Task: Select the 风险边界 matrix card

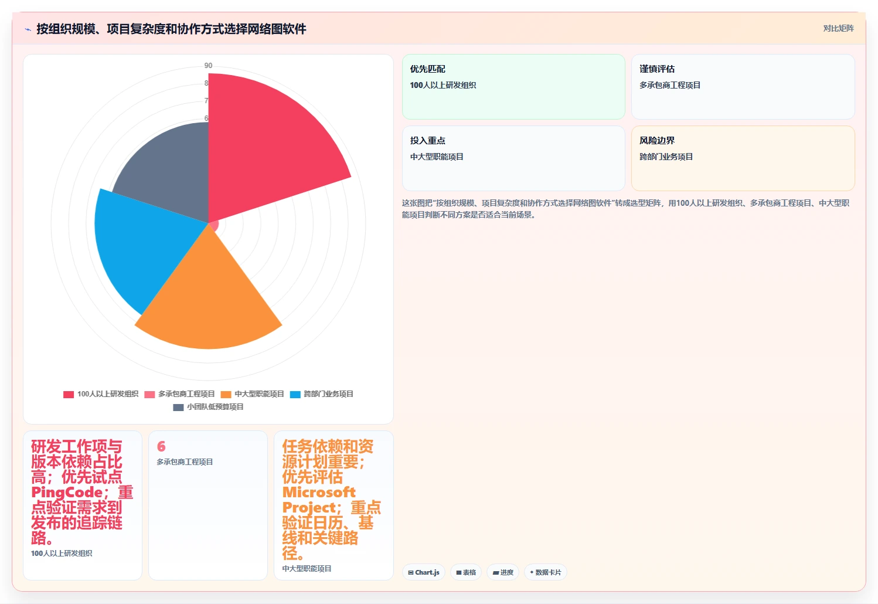Action: [743, 158]
